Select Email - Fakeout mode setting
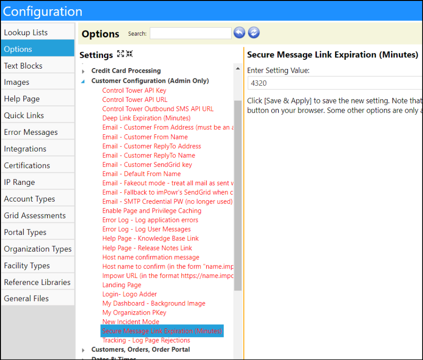The image size is (423, 360). (168, 183)
